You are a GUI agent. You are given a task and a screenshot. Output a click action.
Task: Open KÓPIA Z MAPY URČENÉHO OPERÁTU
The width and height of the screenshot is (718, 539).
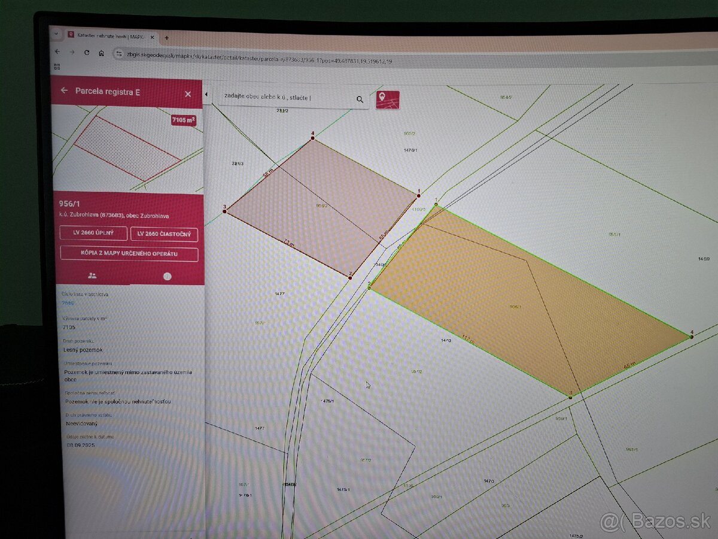tap(129, 254)
